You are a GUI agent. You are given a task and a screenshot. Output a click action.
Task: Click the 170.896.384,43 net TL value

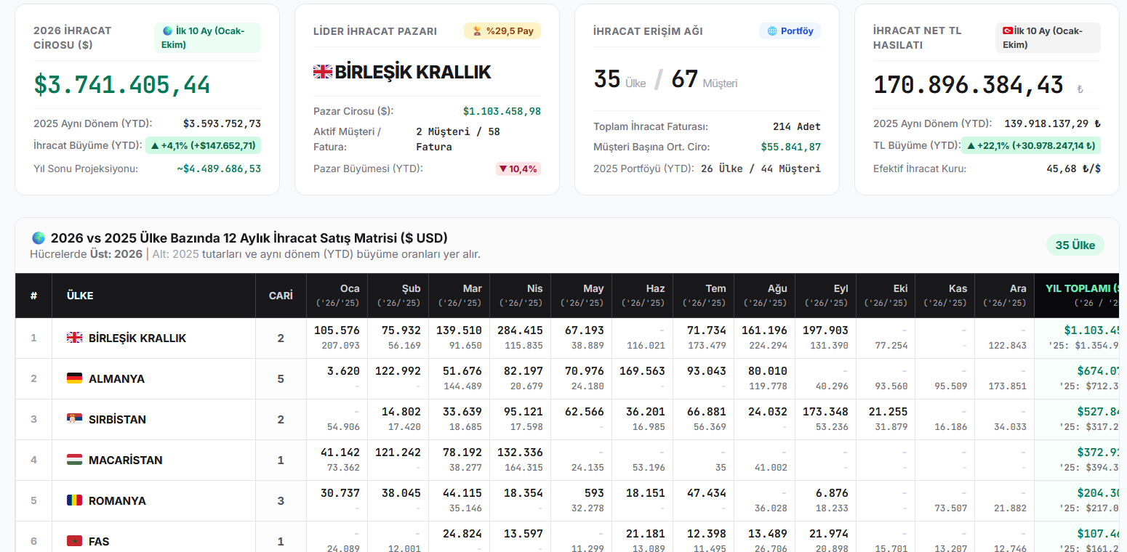pyautogui.click(x=968, y=85)
